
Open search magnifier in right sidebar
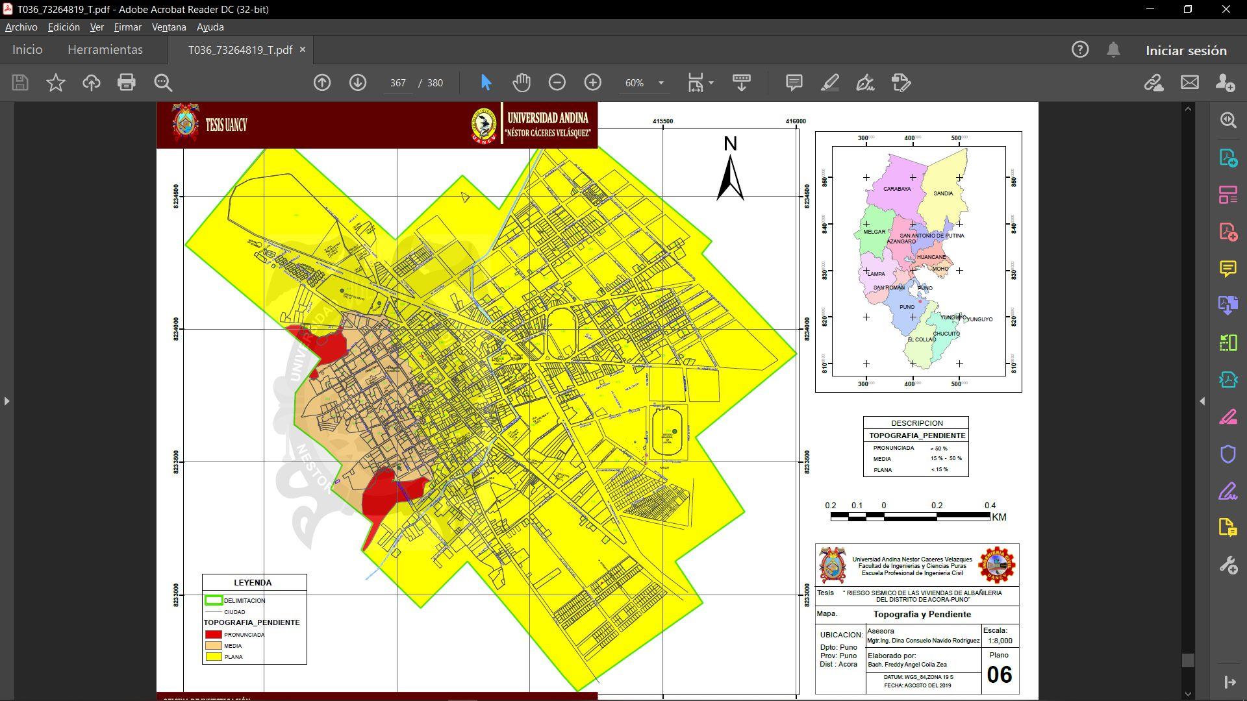[x=1228, y=121]
